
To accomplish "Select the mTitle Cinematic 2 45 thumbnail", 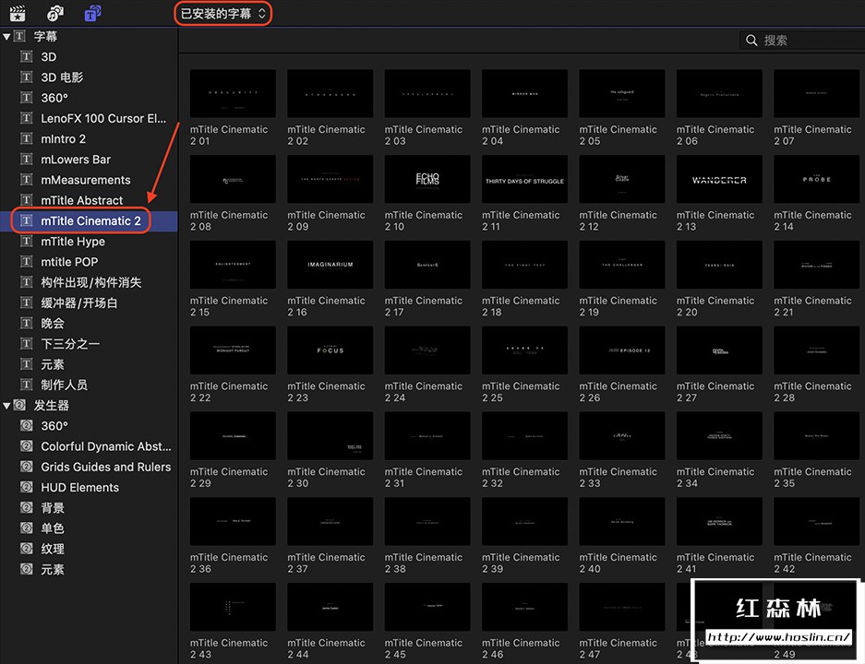I will (x=427, y=607).
